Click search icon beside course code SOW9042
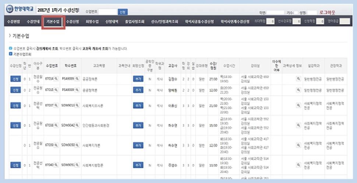 click(x=77, y=125)
